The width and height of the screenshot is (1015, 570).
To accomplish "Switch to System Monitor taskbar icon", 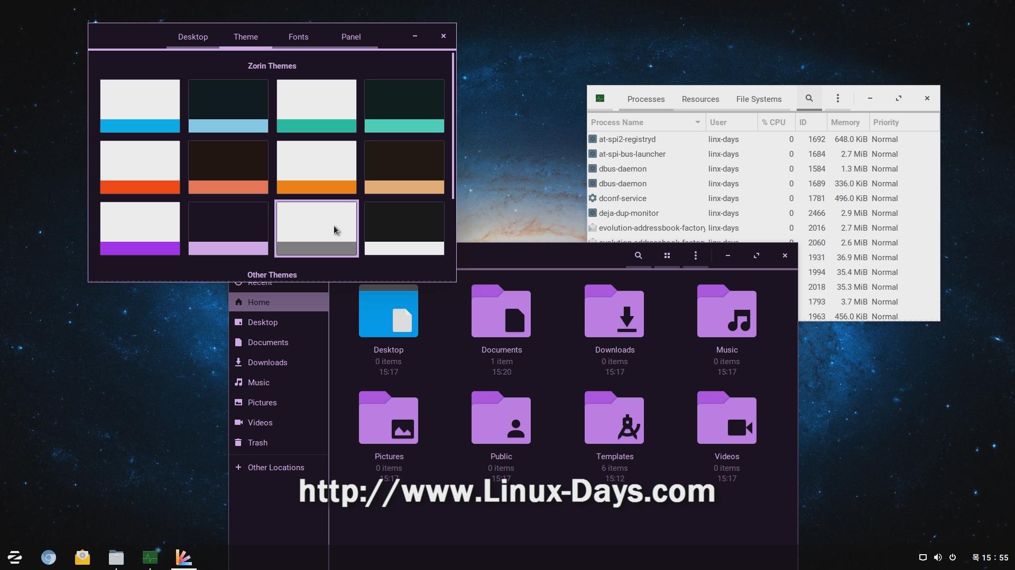I will (x=150, y=557).
